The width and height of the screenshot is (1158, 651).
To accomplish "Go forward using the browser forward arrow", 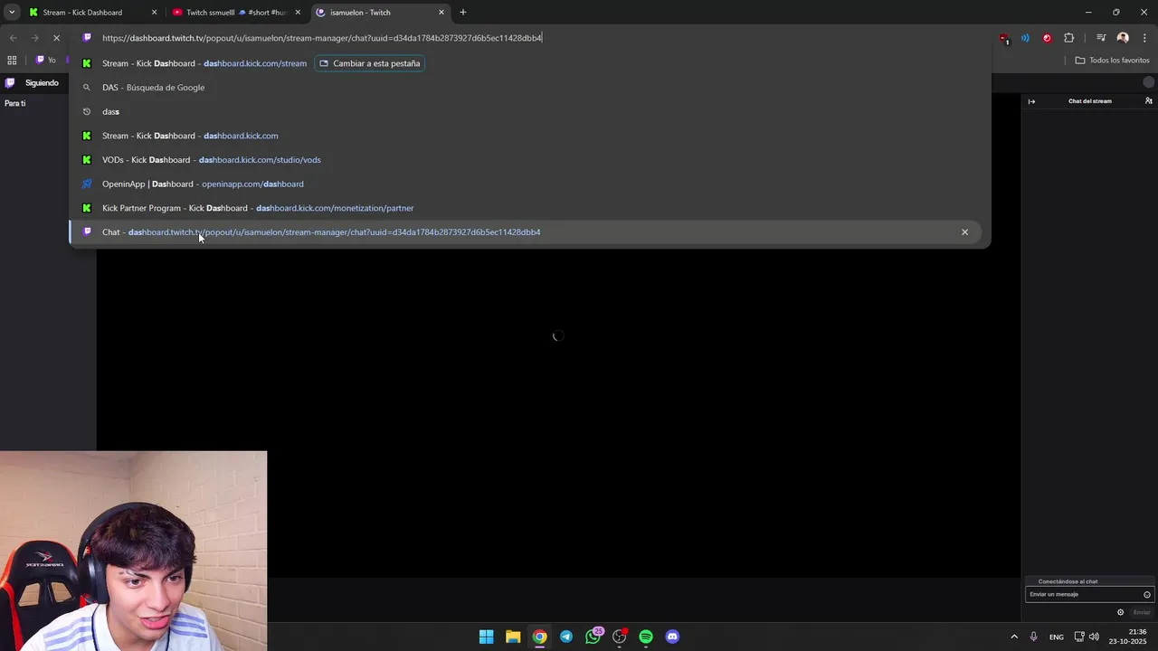I will tap(34, 38).
